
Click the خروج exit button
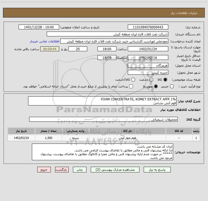pyautogui.click(x=44, y=170)
